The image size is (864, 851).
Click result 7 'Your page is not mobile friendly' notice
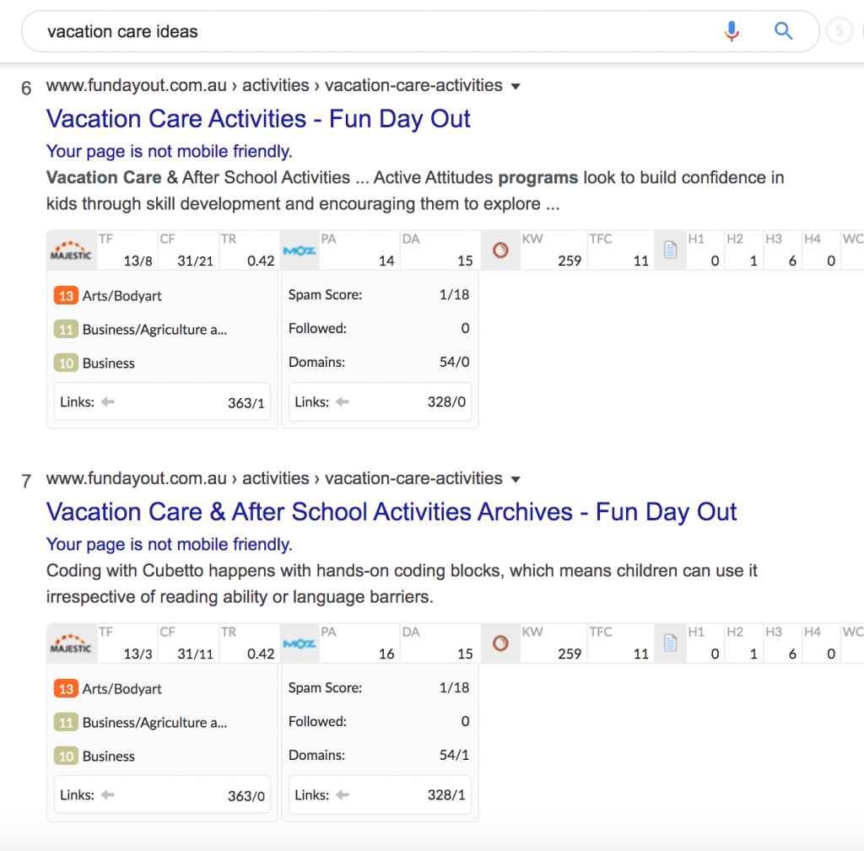pyautogui.click(x=169, y=544)
